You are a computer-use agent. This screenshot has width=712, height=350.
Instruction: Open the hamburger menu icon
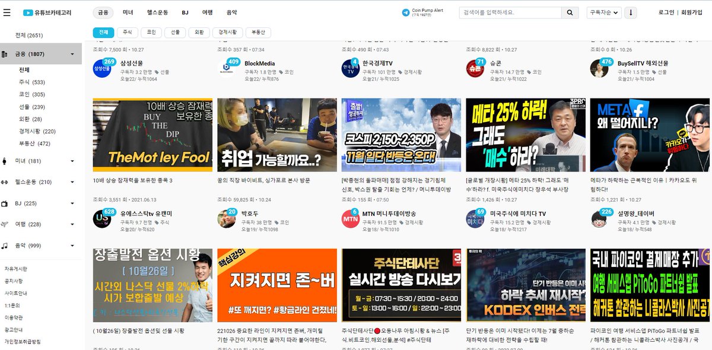click(x=7, y=12)
